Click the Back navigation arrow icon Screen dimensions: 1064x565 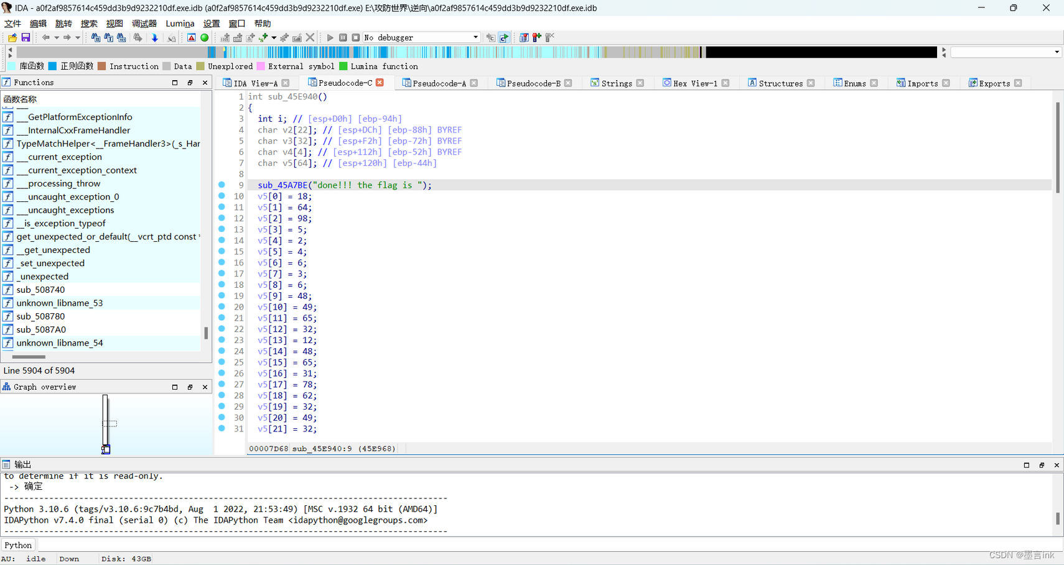(x=46, y=37)
